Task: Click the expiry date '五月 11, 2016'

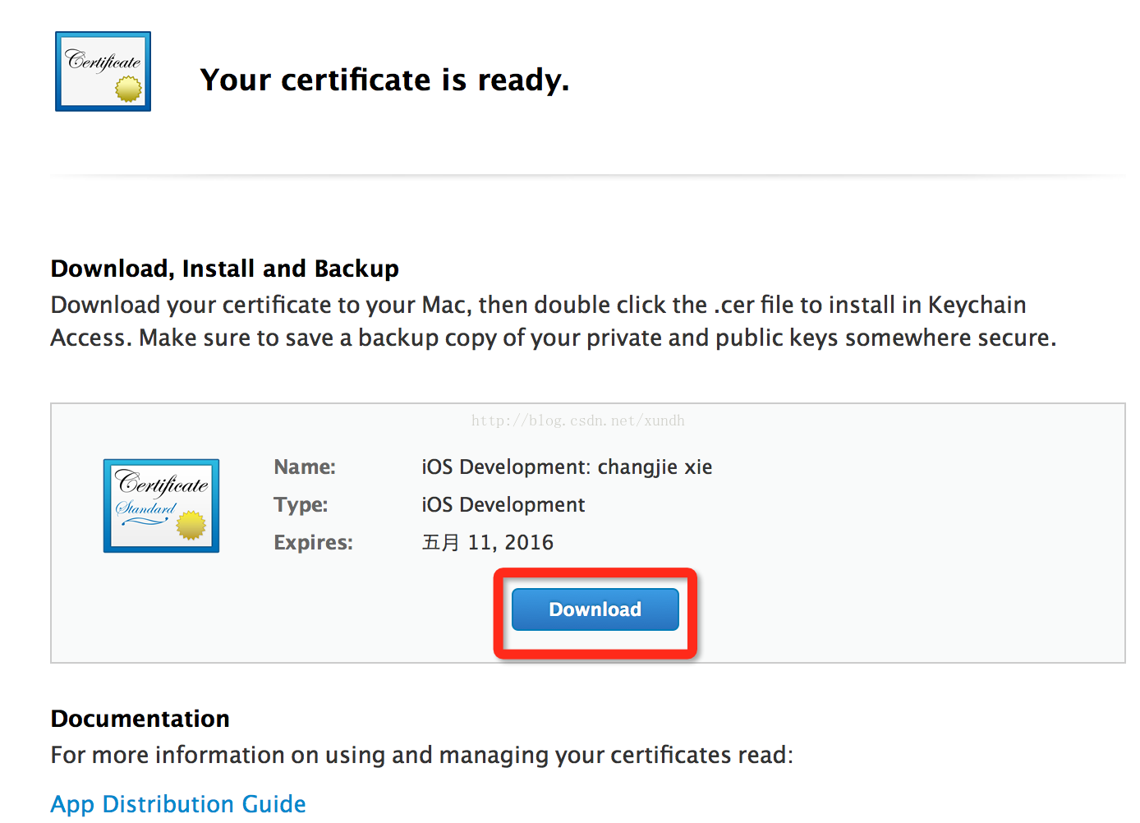Action: pyautogui.click(x=487, y=542)
